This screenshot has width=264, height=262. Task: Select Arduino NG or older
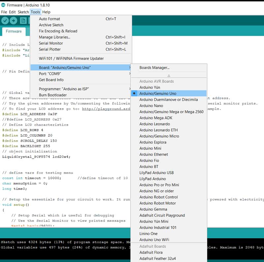(169, 191)
